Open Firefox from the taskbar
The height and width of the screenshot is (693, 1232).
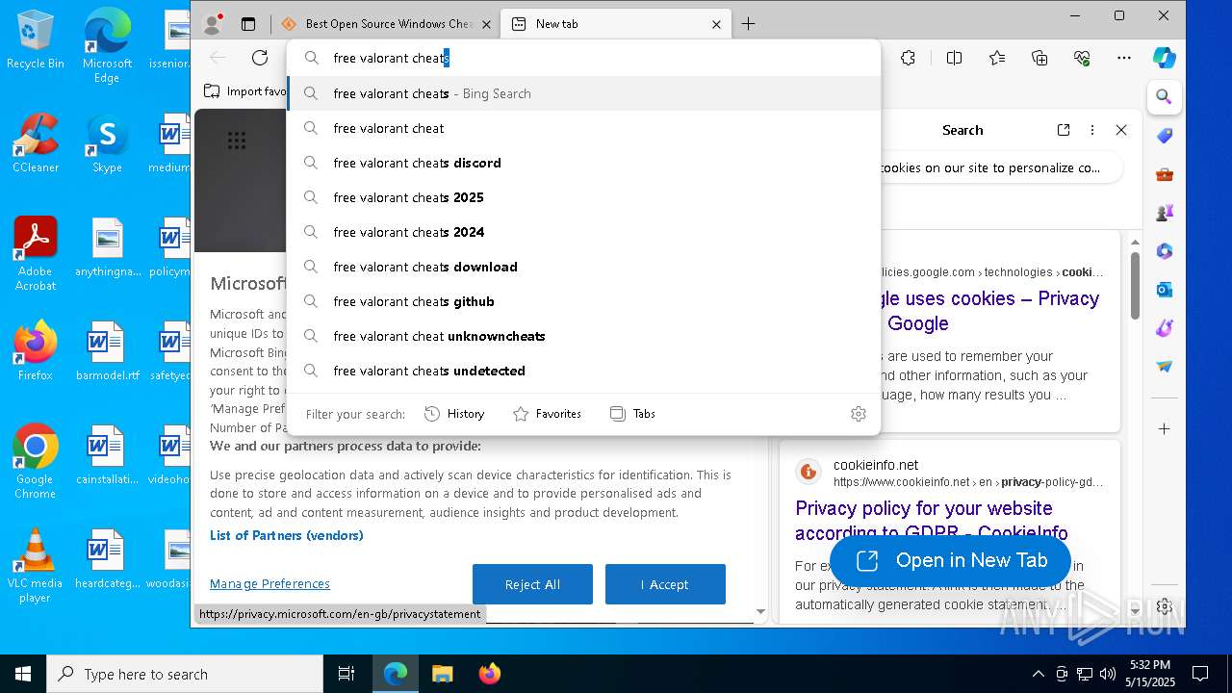490,674
